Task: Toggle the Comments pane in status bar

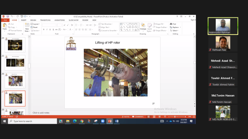Action: click(138, 117)
